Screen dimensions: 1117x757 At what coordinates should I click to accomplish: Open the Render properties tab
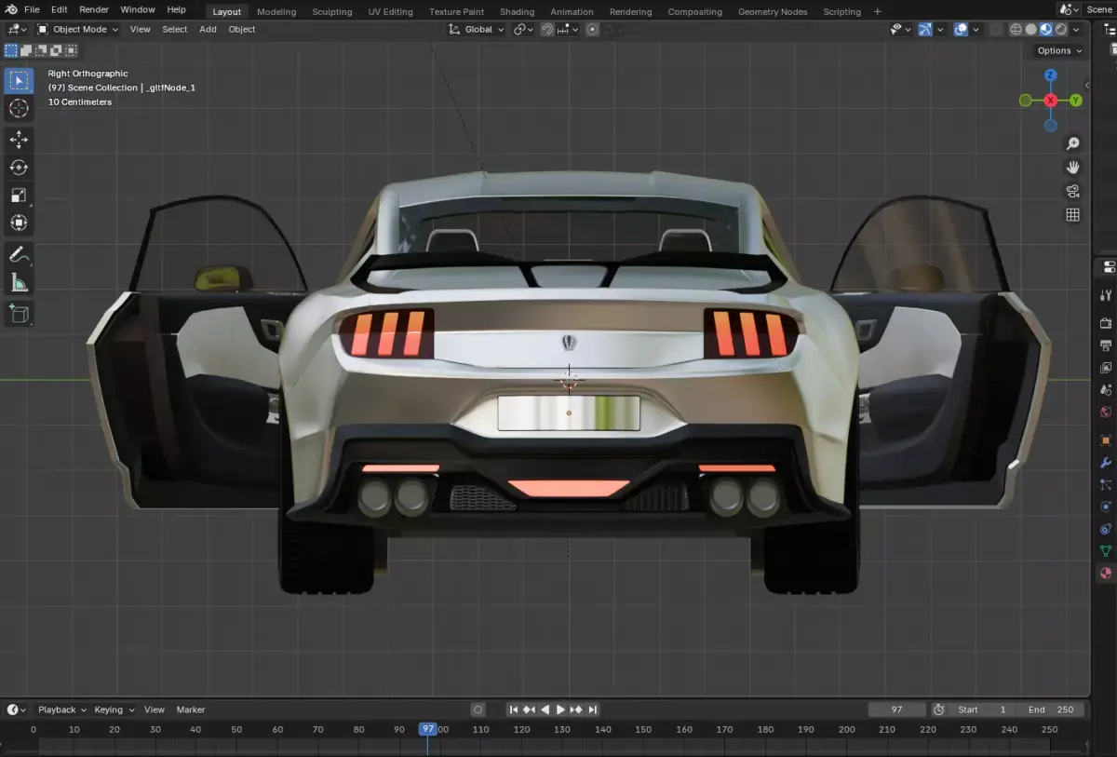tap(1106, 323)
